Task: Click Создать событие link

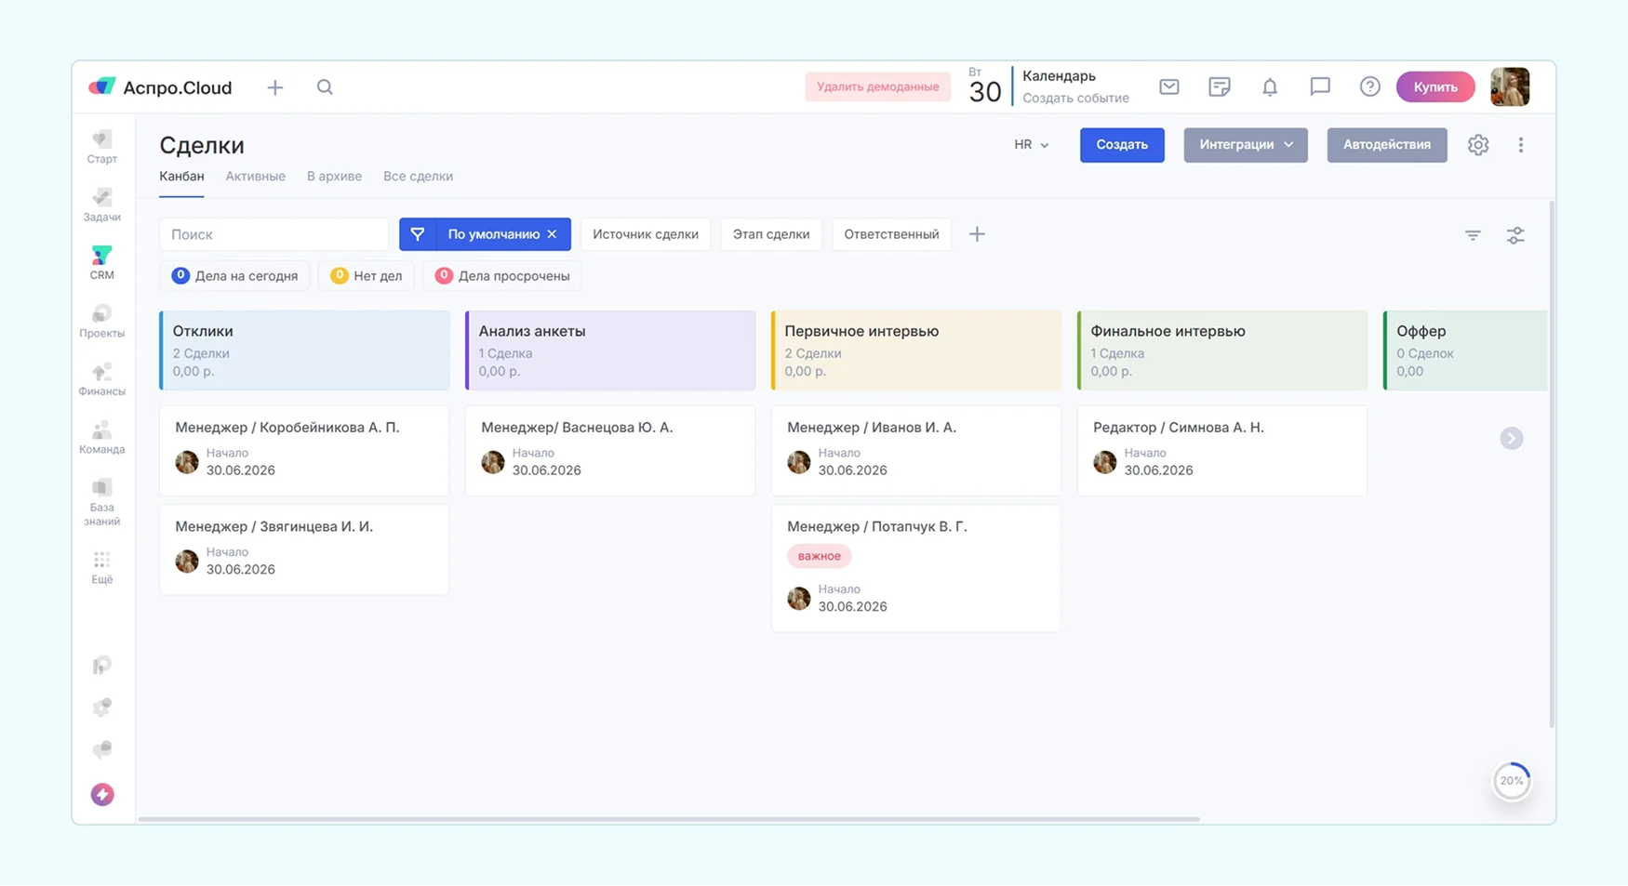Action: [x=1075, y=98]
